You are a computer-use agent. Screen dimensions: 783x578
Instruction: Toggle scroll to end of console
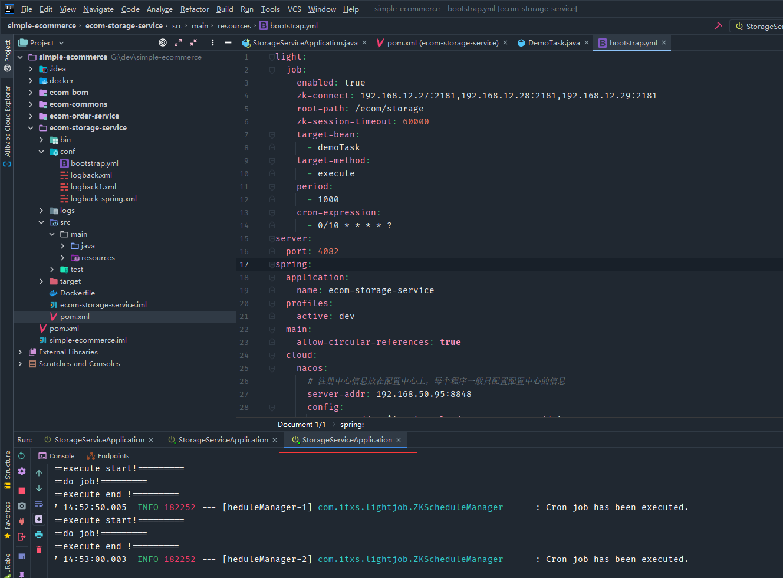tap(39, 519)
